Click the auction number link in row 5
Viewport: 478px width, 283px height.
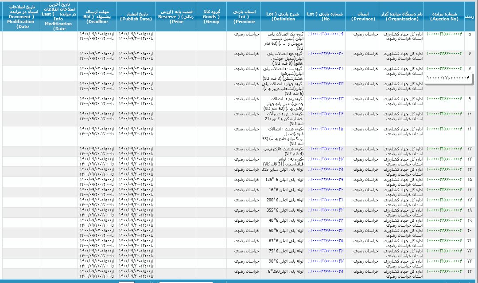[x=444, y=34]
